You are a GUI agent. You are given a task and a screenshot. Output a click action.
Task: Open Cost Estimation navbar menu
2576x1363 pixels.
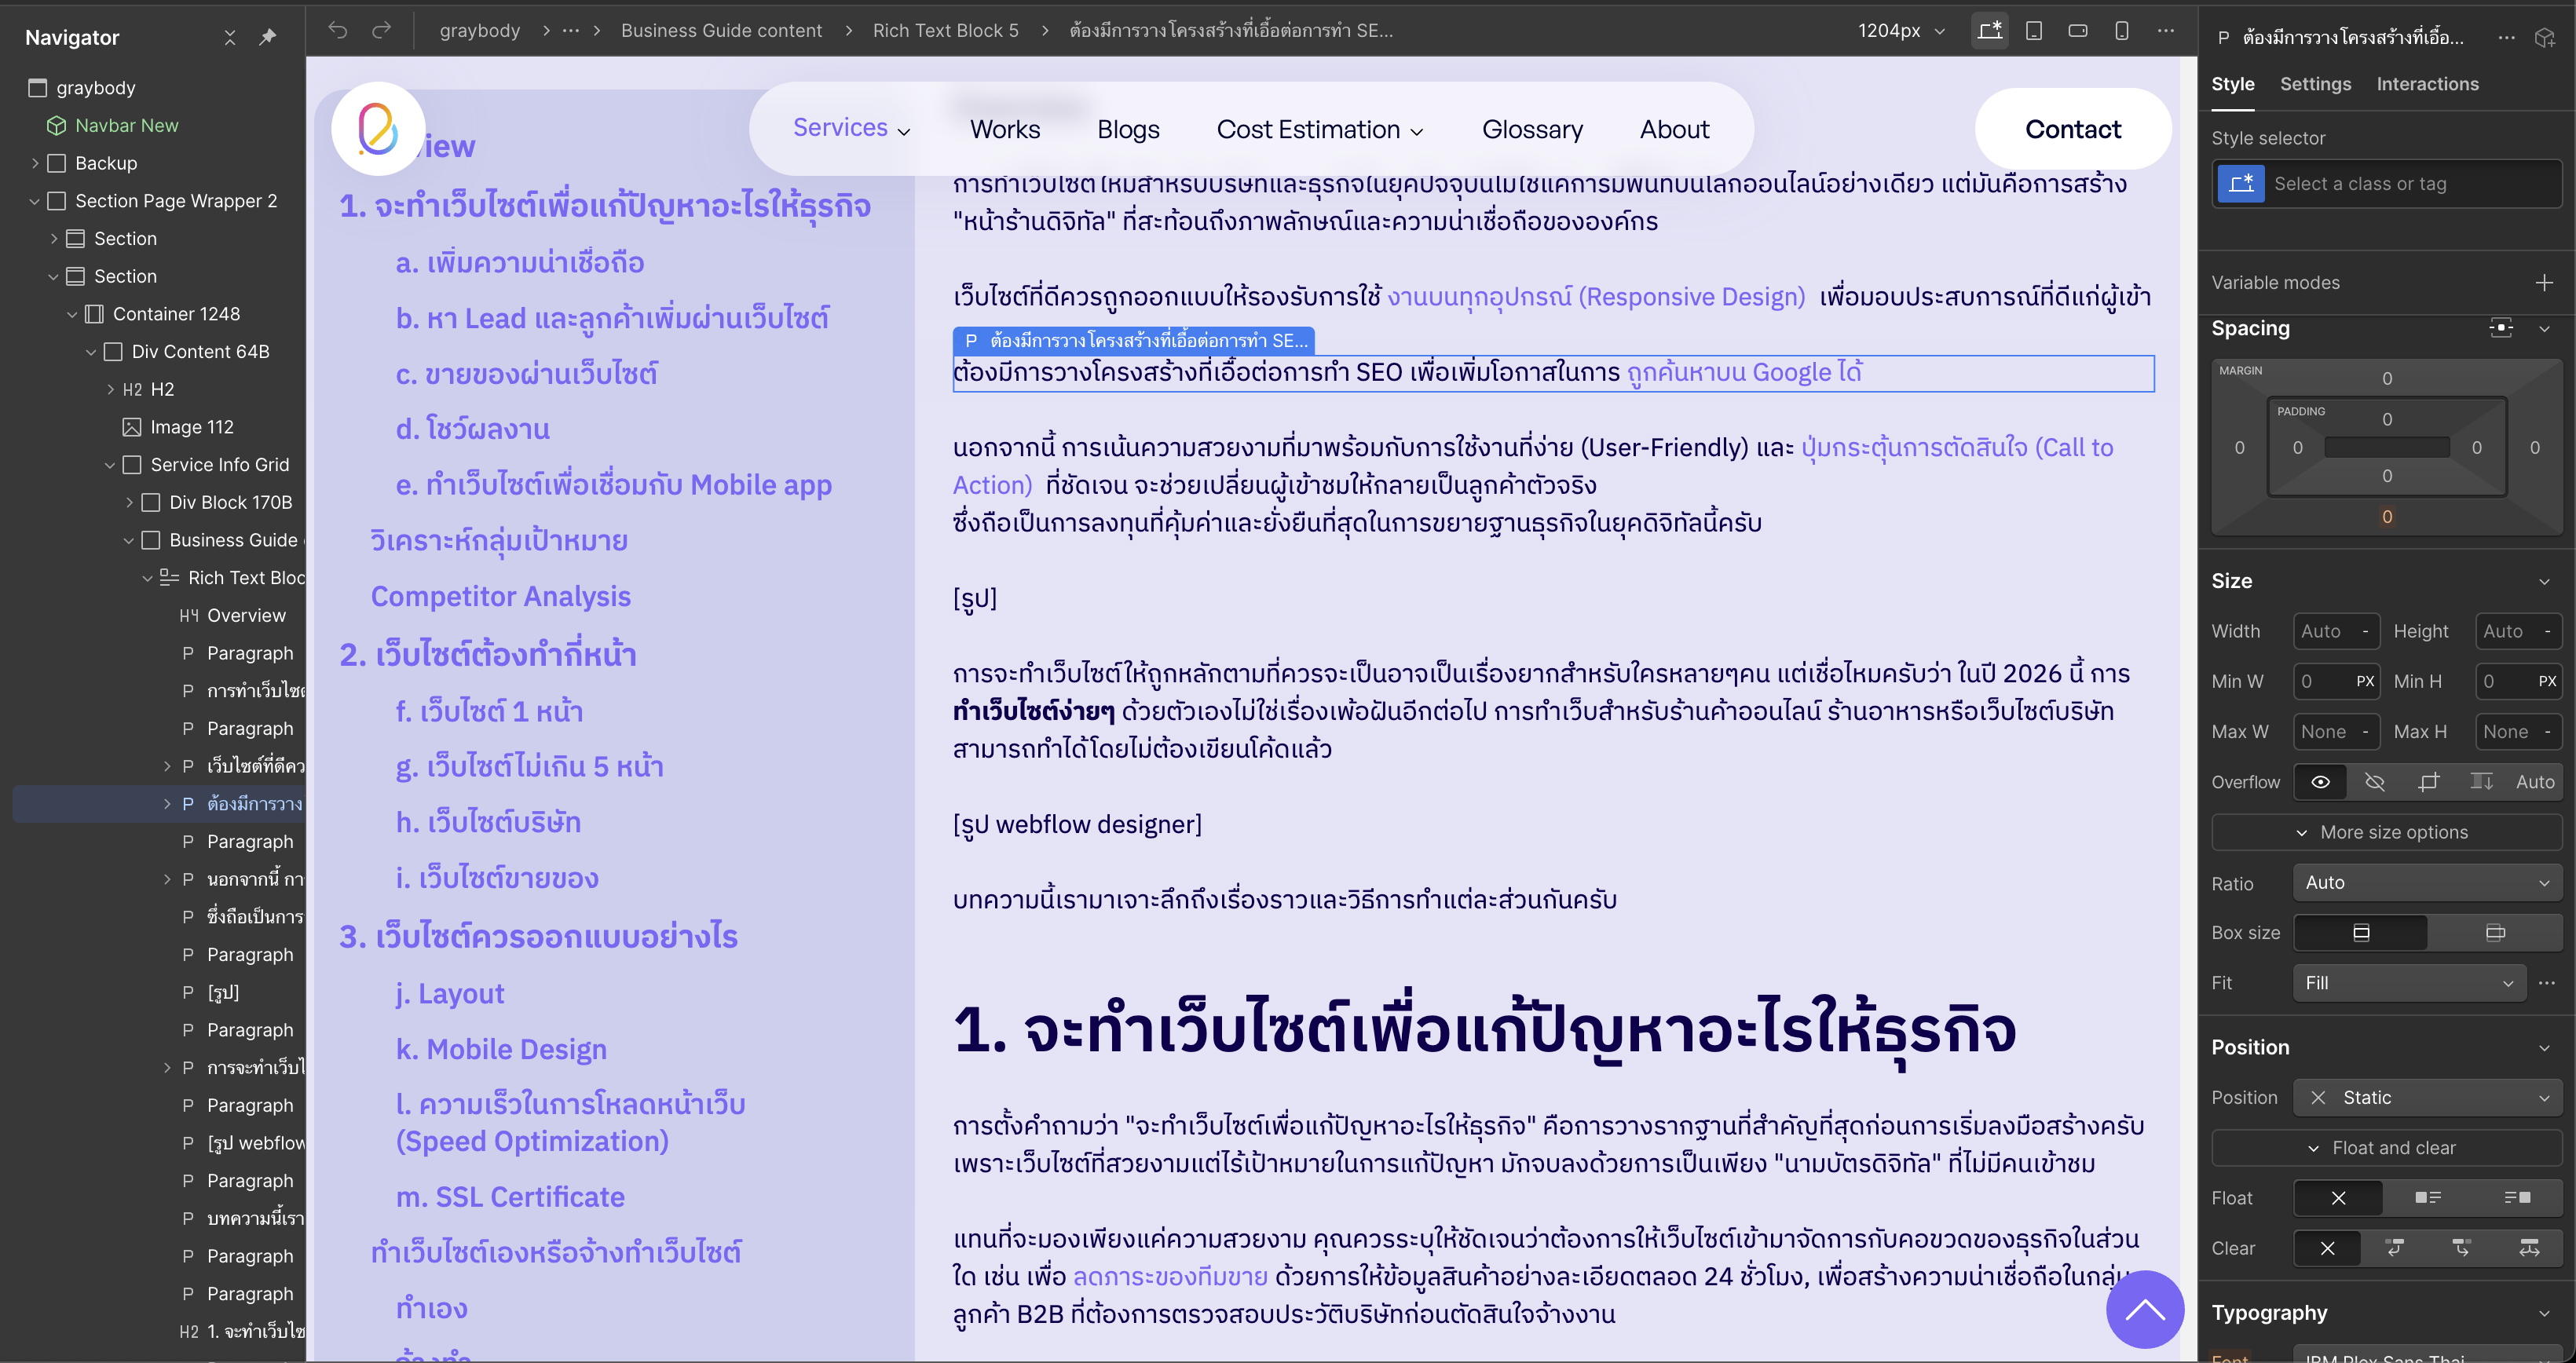(x=1319, y=130)
